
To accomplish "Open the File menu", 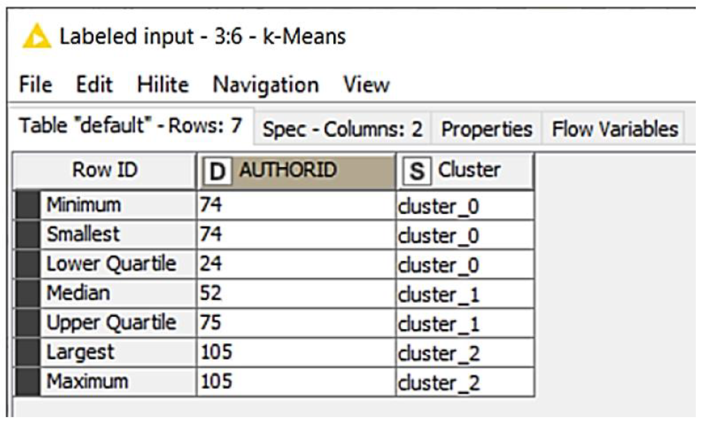I will (35, 85).
